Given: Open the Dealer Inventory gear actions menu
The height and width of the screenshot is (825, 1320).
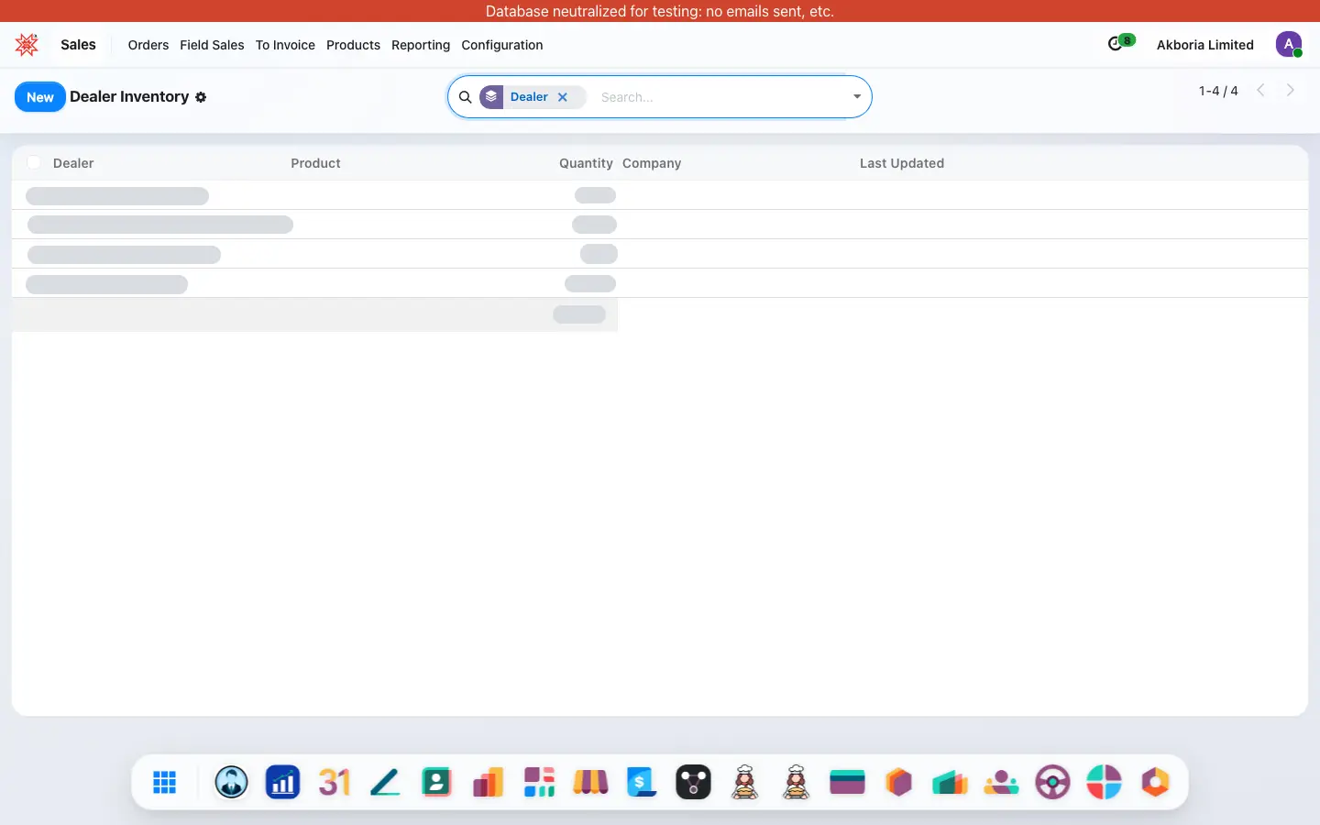Looking at the screenshot, I should coord(201,97).
